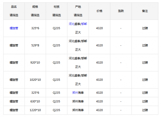Click 郑州海泰 in the 630*10 row
Image resolution: width=161 pixels, height=117 pixels.
coord(78,101)
